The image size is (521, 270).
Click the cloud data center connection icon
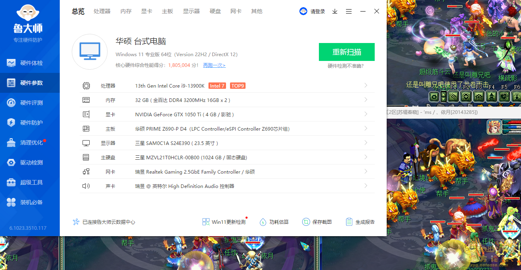pyautogui.click(x=76, y=222)
